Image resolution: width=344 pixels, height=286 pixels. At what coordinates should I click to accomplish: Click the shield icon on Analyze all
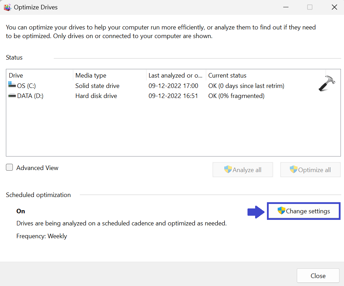pos(228,169)
